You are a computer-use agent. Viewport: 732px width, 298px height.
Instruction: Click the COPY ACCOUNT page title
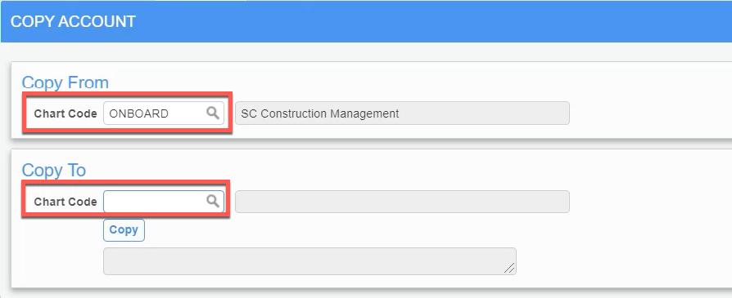[73, 21]
